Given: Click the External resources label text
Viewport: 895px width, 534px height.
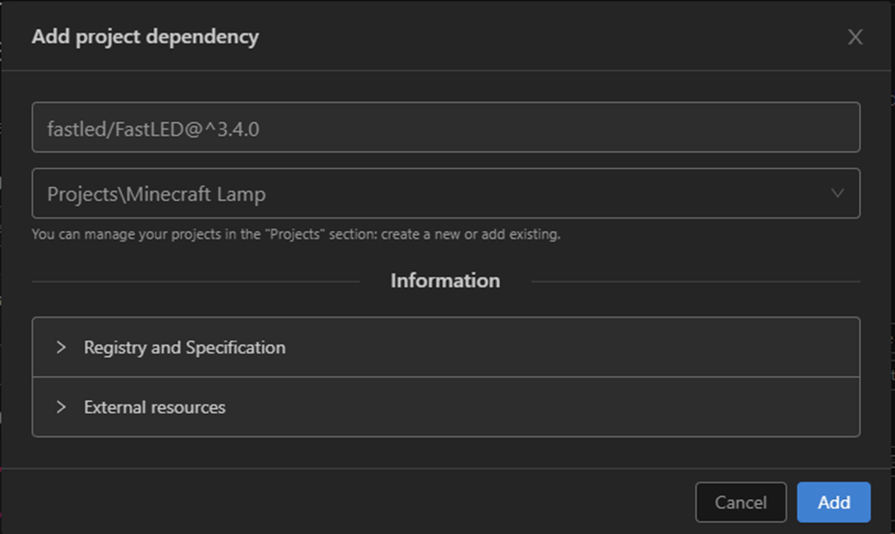Looking at the screenshot, I should click(x=154, y=407).
